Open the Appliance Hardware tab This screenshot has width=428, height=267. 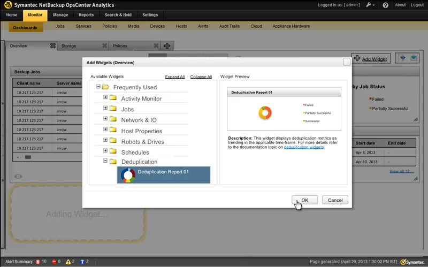tap(291, 26)
